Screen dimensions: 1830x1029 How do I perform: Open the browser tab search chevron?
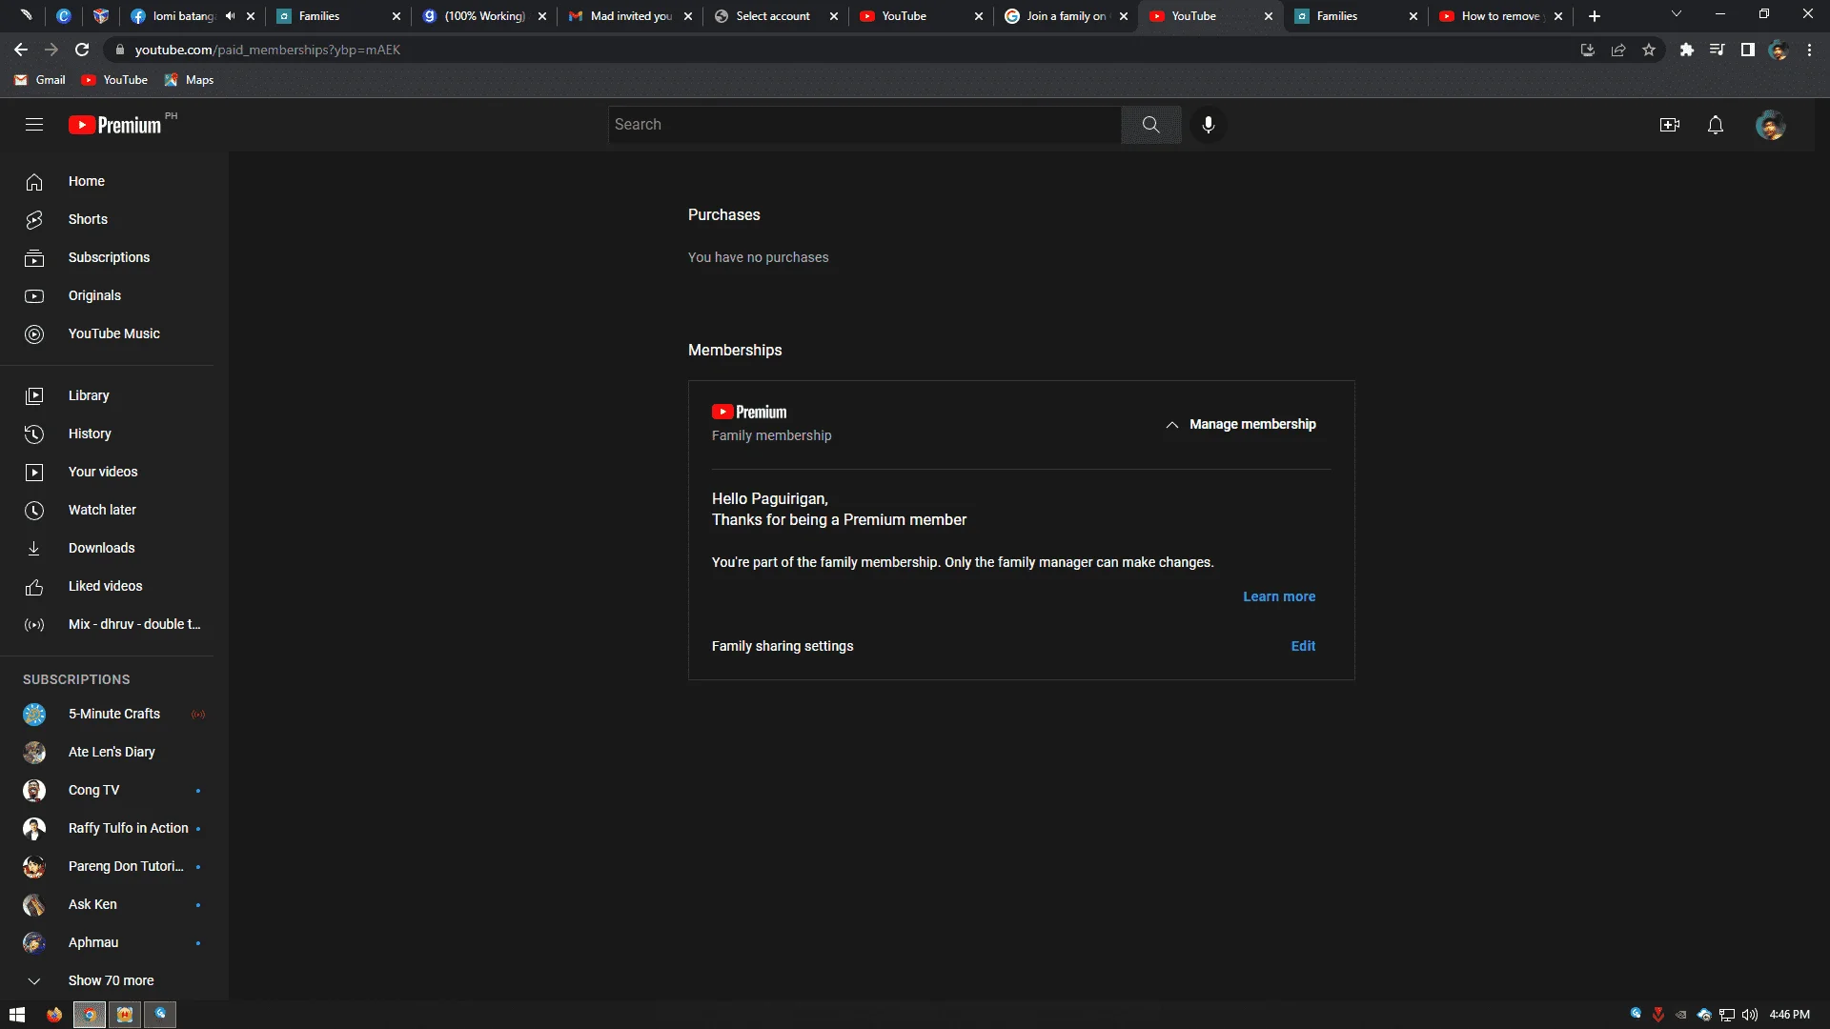tap(1676, 15)
